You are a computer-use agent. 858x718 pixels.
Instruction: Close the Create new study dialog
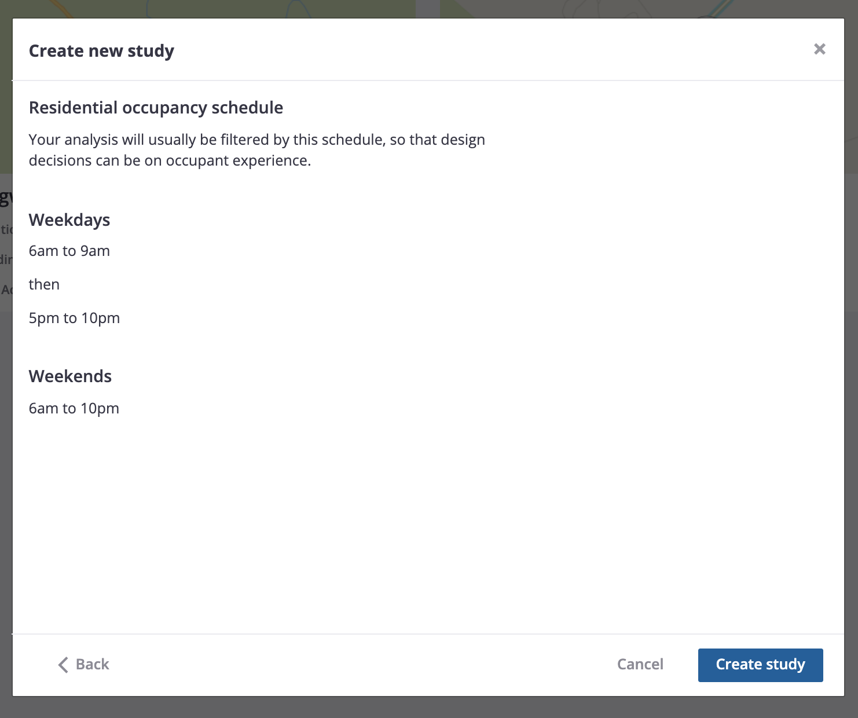click(819, 49)
